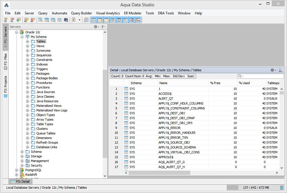The image size is (287, 193).
Task: Run garbage collection via trash can icon
Action: pyautogui.click(x=282, y=188)
